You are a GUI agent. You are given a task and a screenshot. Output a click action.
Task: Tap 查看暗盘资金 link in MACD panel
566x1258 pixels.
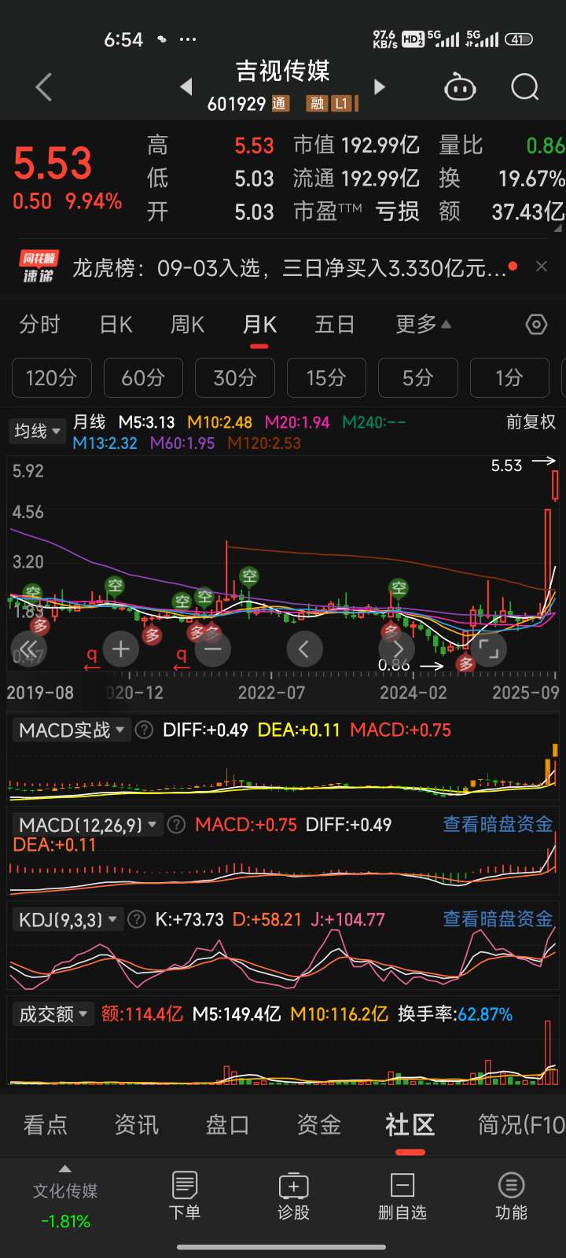tap(498, 824)
